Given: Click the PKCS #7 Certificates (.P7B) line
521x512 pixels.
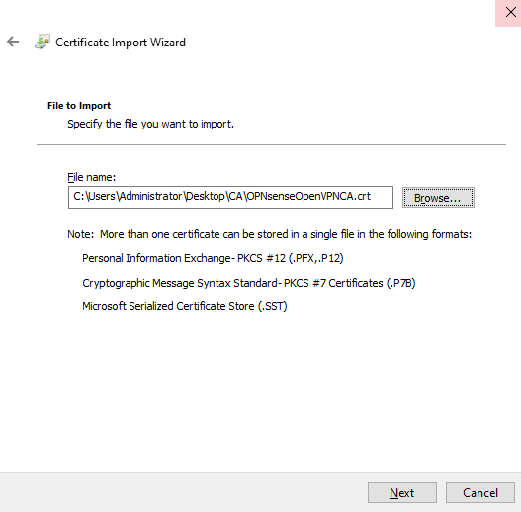Looking at the screenshot, I should point(249,283).
